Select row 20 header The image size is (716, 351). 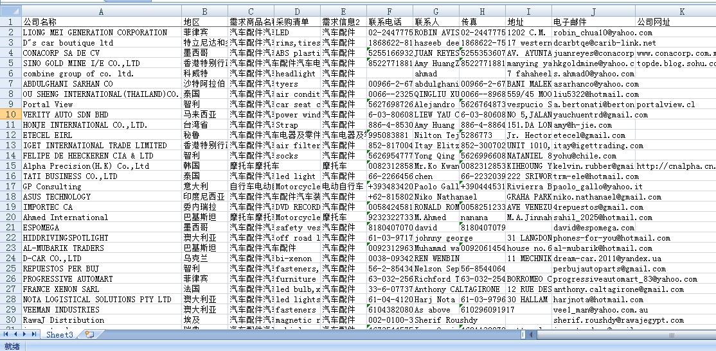coord(10,217)
